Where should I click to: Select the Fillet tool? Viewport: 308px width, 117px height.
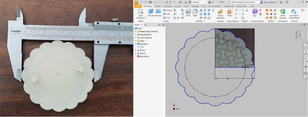click(x=195, y=13)
